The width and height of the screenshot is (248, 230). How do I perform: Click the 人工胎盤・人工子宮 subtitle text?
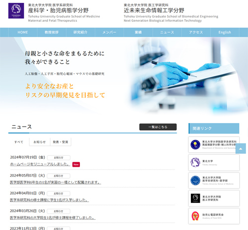click(64, 74)
